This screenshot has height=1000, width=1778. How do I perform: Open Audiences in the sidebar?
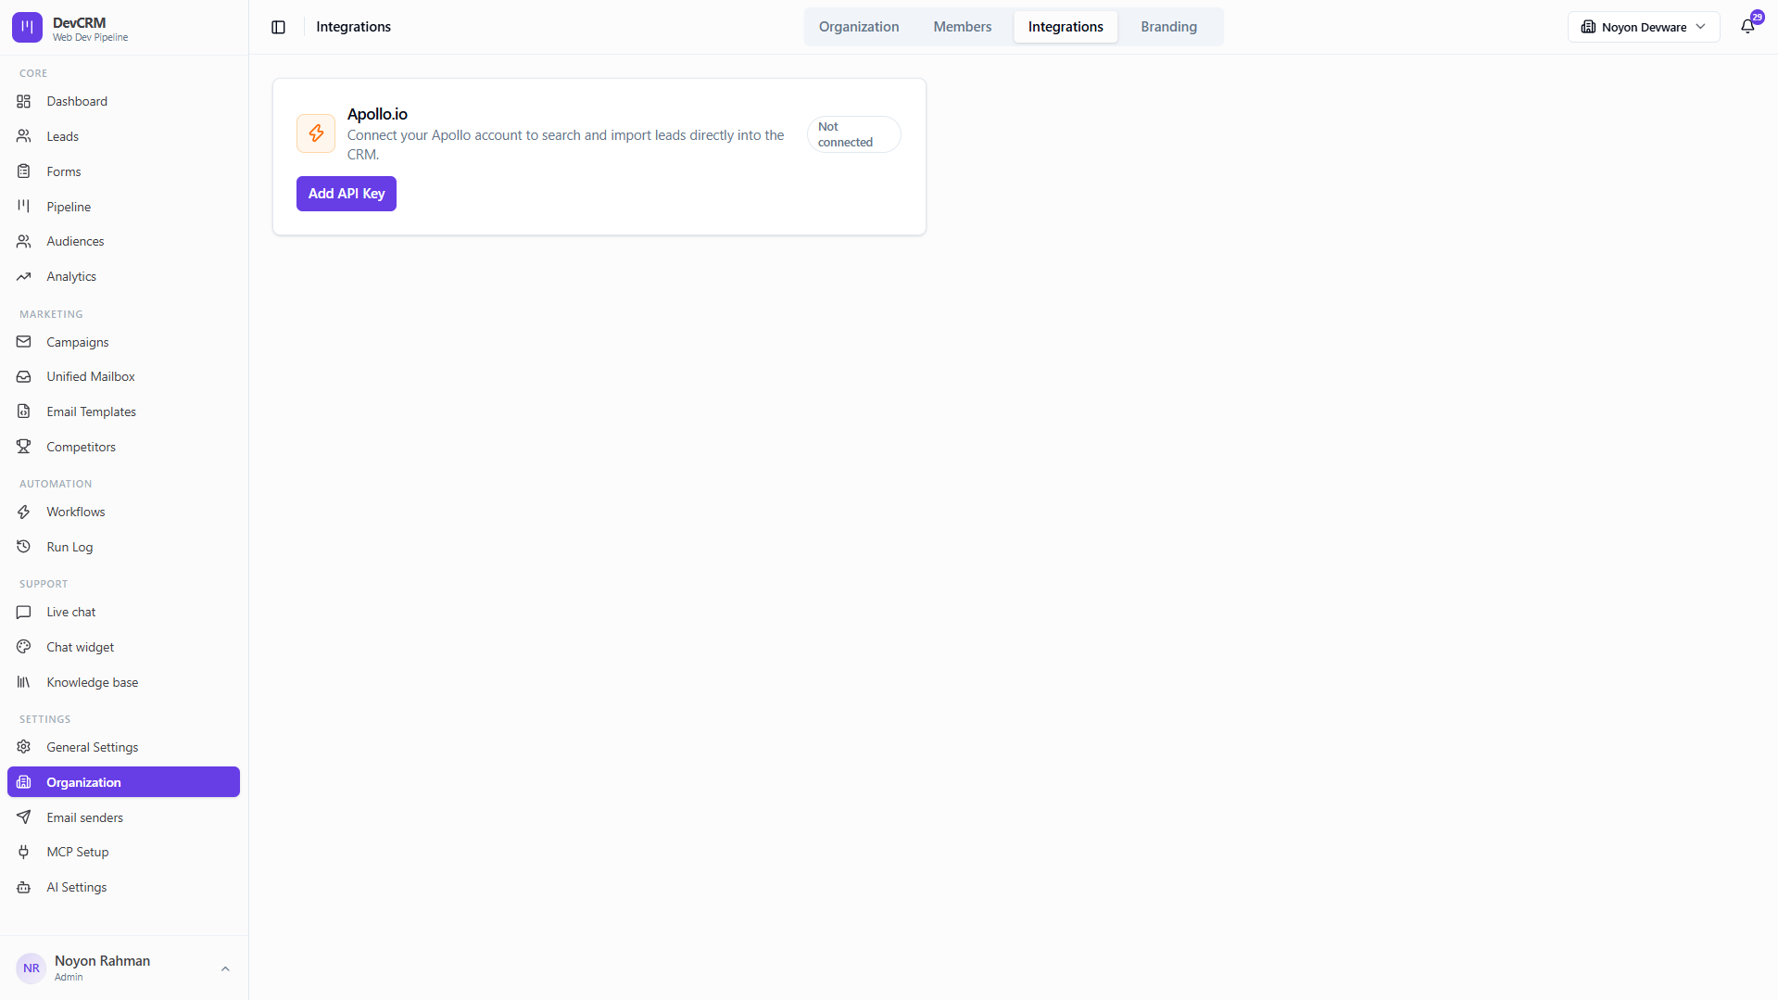tap(123, 242)
